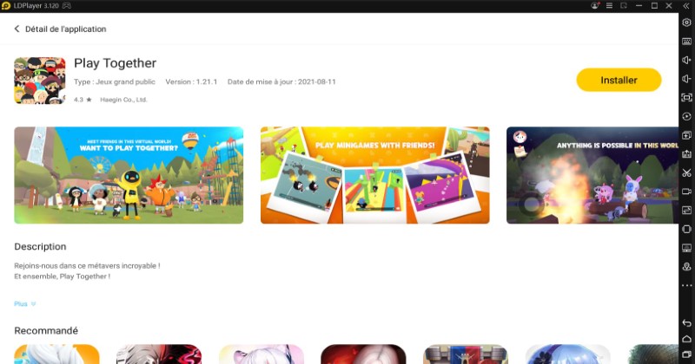Tap the Android home icon in sidebar
The image size is (695, 364).
pyautogui.click(x=686, y=339)
